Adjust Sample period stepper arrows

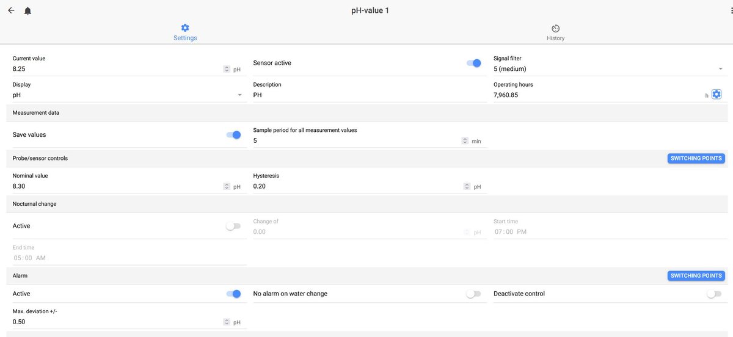(465, 140)
